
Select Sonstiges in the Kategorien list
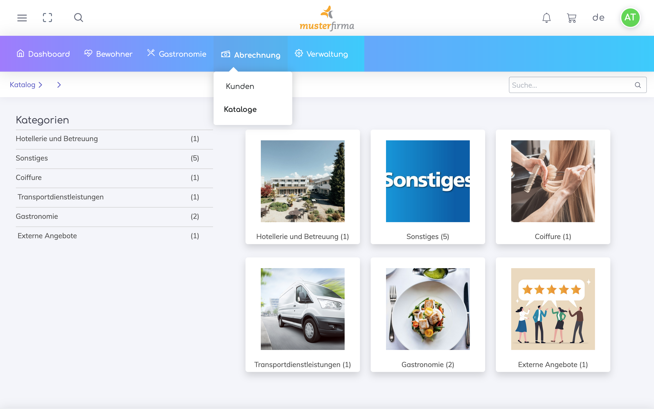(x=32, y=158)
